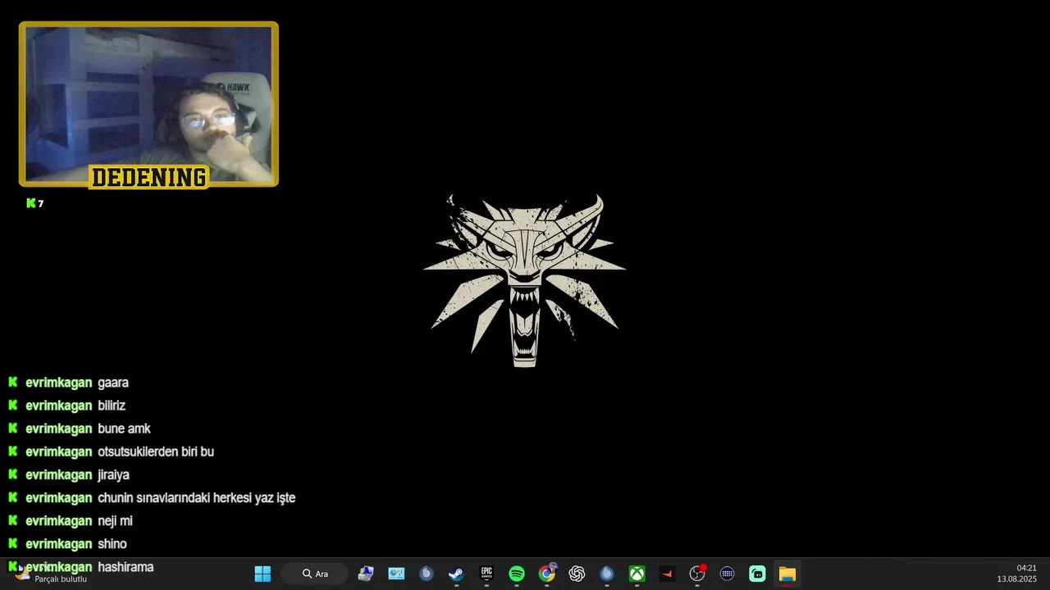The height and width of the screenshot is (590, 1050).
Task: Open the black icon with orange arrow
Action: point(667,574)
